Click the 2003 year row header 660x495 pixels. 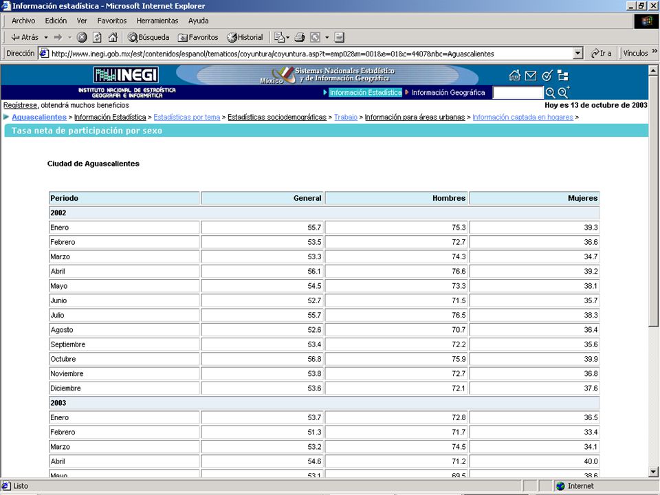(x=324, y=403)
